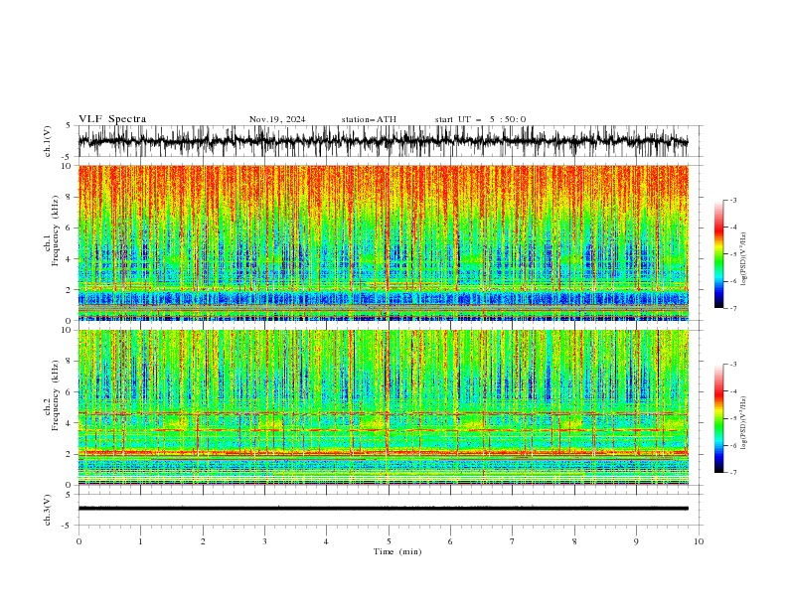
Task: Click the ch.1 spectrogram plot area
Action: pos(383,242)
